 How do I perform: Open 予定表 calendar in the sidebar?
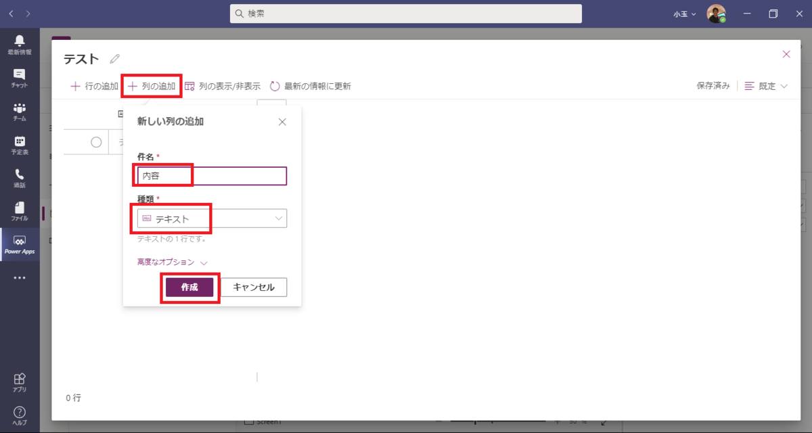(x=19, y=144)
